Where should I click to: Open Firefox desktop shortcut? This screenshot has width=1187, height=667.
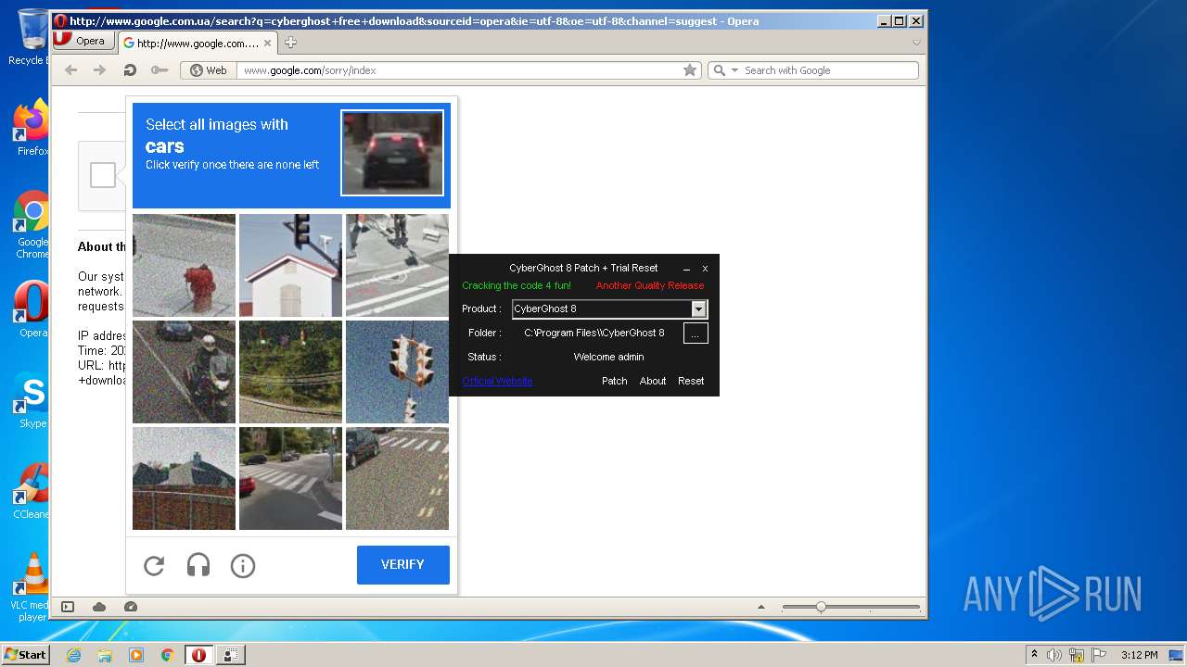coord(32,128)
